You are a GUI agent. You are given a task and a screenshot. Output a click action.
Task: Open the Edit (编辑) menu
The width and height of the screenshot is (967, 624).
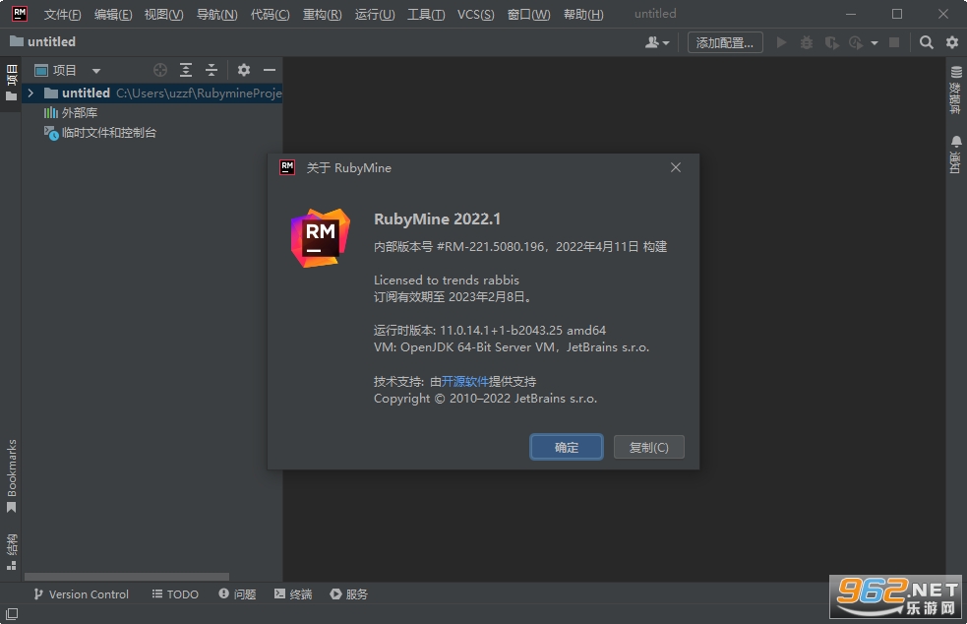[113, 14]
